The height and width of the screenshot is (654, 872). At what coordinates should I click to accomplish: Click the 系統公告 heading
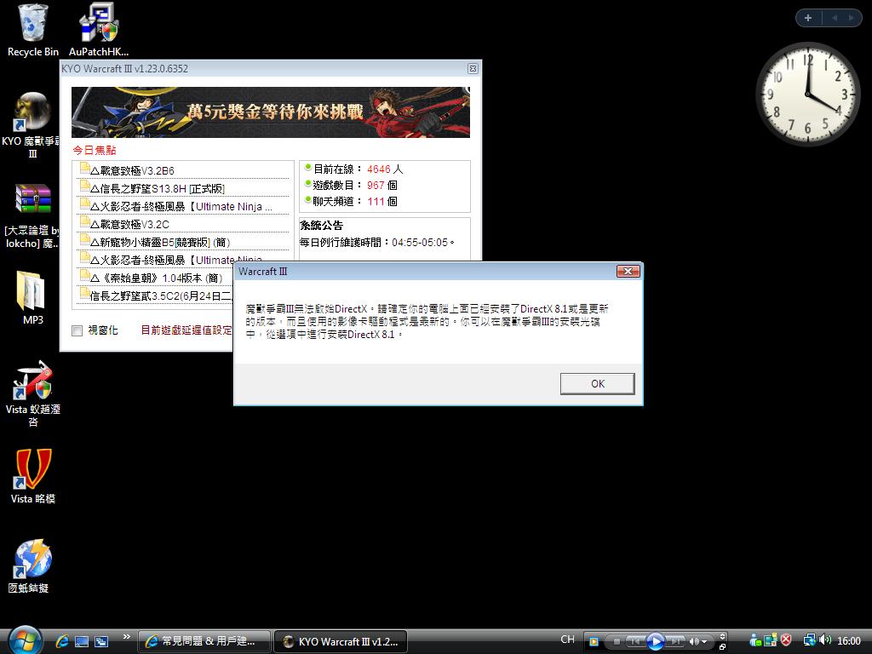pyautogui.click(x=321, y=225)
